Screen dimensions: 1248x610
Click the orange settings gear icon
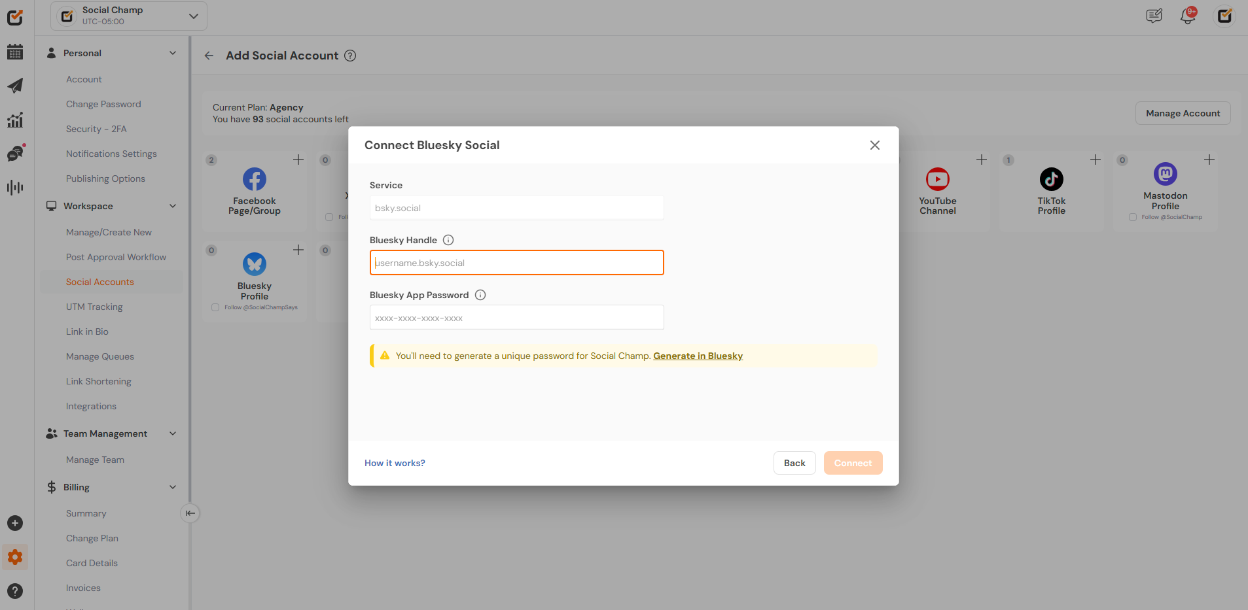pyautogui.click(x=15, y=557)
